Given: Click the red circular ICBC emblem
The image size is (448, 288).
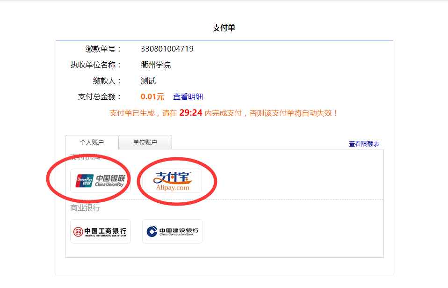Looking at the screenshot, I should coord(78,232).
